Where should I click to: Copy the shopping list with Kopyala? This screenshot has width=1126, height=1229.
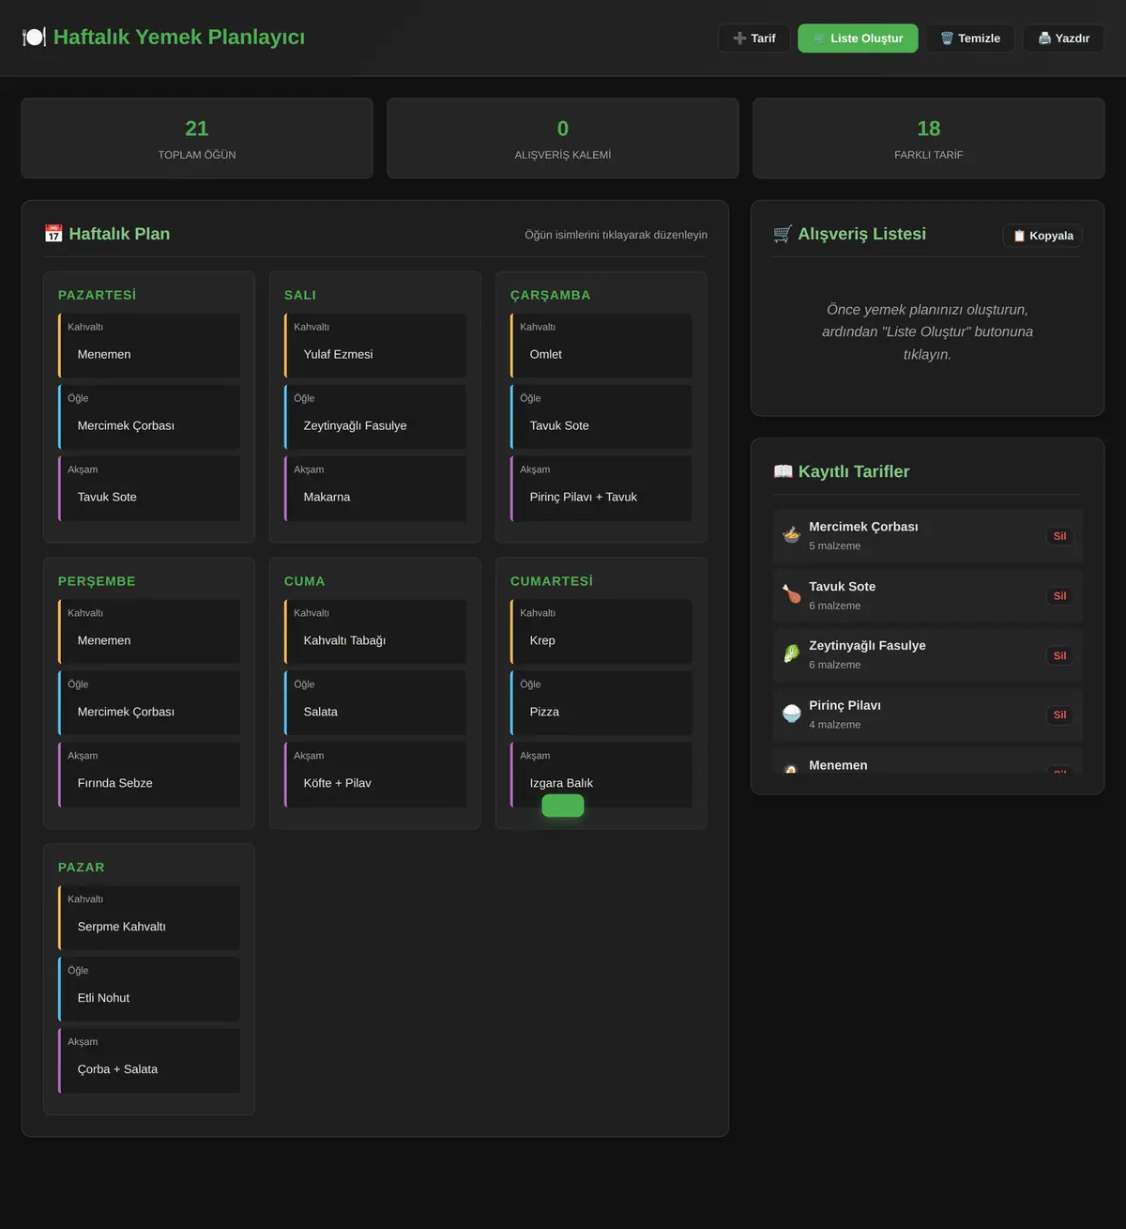point(1042,236)
